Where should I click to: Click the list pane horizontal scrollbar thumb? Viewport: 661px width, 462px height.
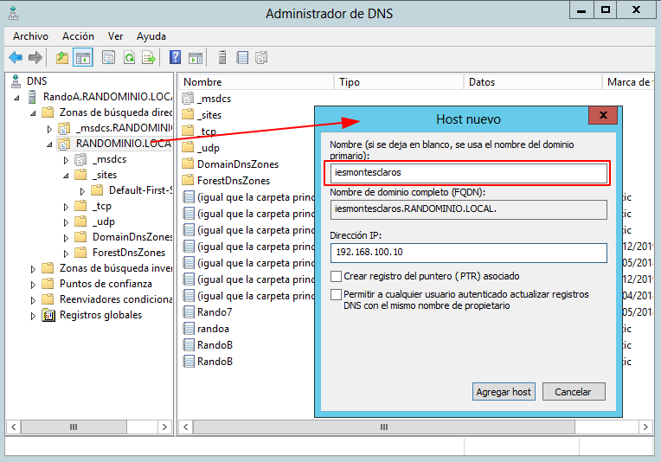point(383,427)
